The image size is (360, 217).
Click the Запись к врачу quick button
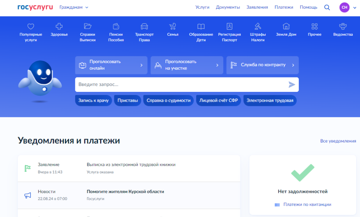[x=94, y=100]
